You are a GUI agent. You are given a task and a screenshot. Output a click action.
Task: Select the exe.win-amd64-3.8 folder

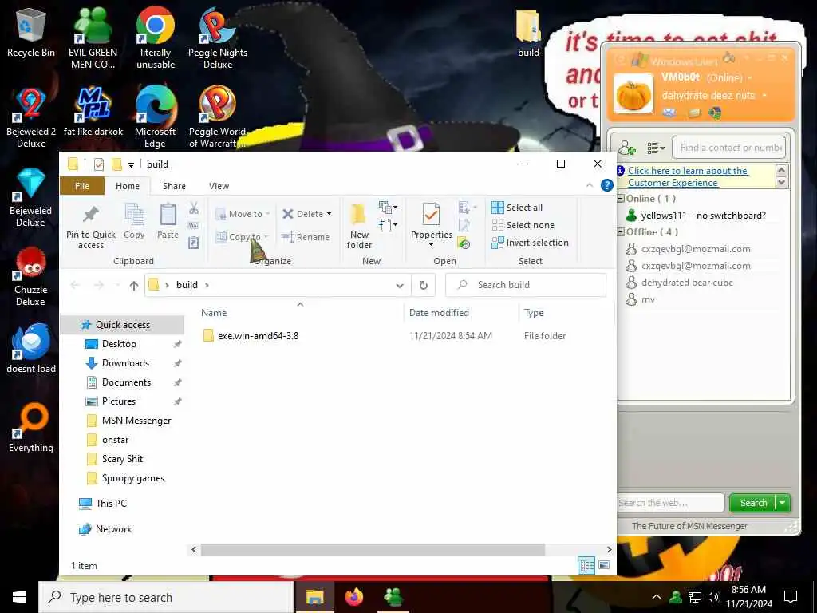click(x=258, y=336)
